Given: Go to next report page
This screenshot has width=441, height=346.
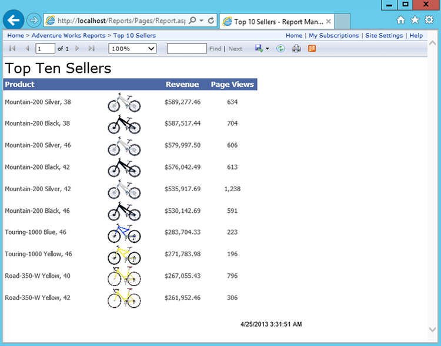Looking at the screenshot, I should coord(77,48).
